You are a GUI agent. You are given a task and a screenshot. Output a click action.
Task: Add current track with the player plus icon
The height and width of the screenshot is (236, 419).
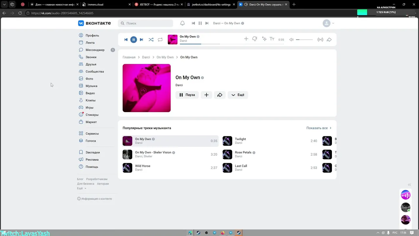coord(246,39)
